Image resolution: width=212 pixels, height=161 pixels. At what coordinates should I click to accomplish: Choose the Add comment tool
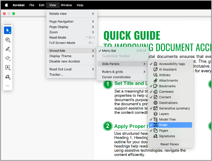(8, 40)
